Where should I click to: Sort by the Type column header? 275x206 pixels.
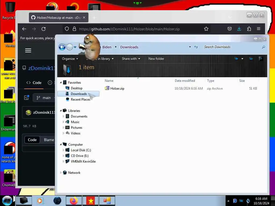(211, 81)
